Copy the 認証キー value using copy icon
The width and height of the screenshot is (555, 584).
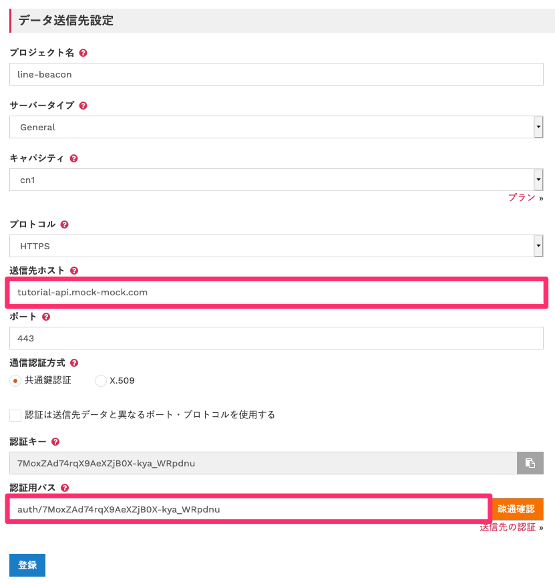(531, 462)
